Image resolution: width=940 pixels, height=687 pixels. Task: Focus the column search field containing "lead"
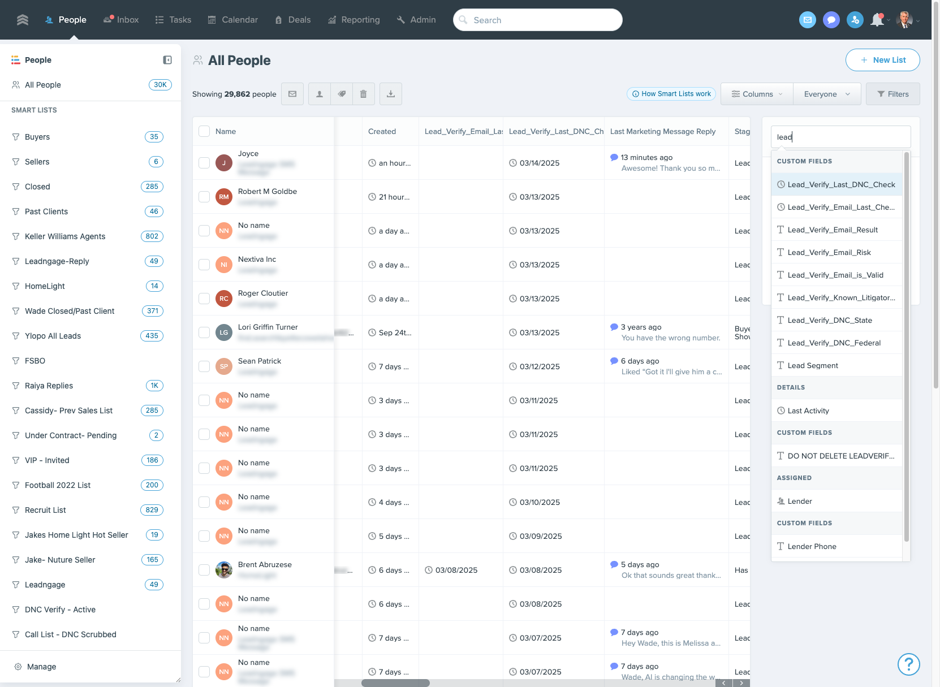pyautogui.click(x=841, y=137)
